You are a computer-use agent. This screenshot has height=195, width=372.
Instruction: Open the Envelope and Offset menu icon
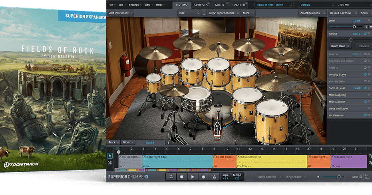(369, 61)
